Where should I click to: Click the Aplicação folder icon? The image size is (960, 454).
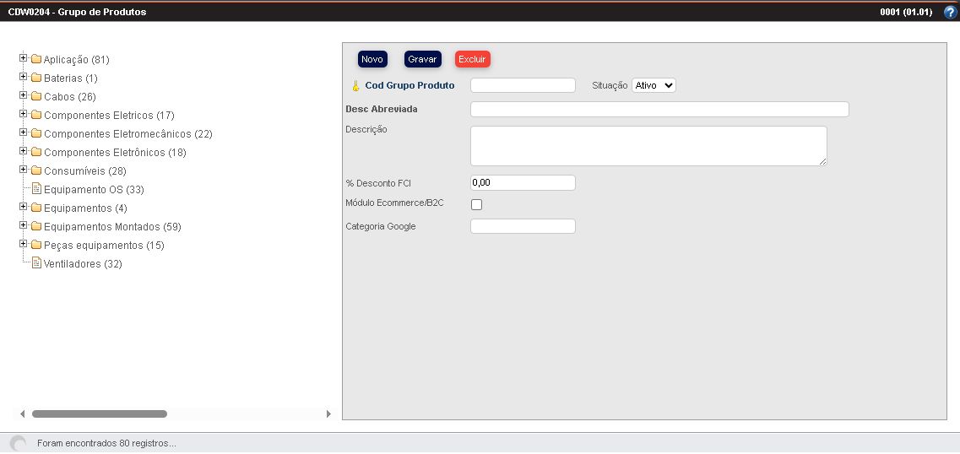[36, 59]
